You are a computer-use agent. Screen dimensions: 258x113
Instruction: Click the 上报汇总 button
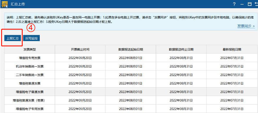pyautogui.click(x=13, y=38)
